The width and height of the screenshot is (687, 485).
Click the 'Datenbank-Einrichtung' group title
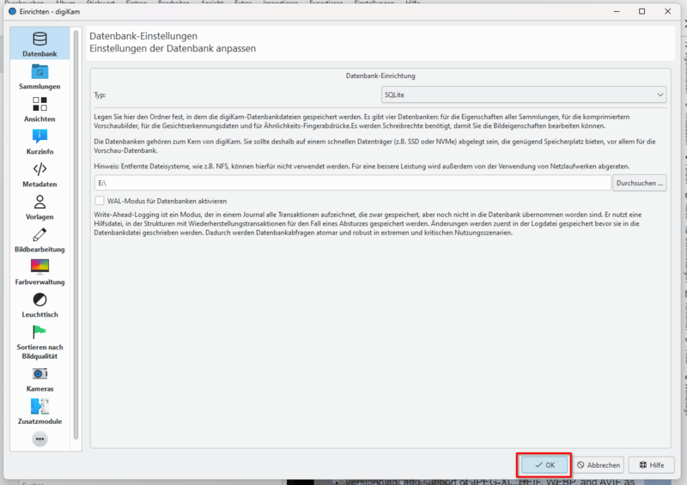pos(380,76)
